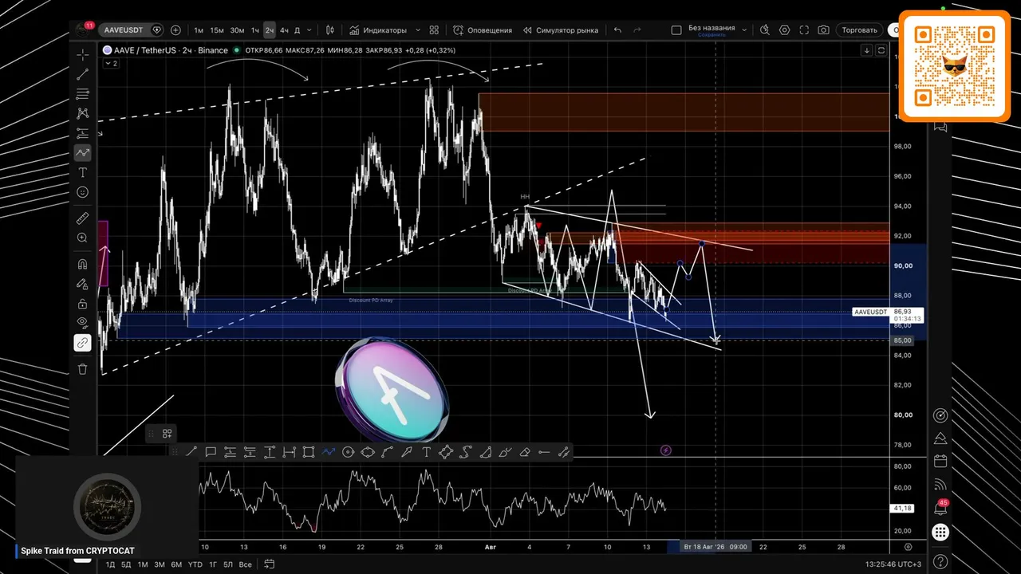Toggle the magnet snap mode
Image resolution: width=1021 pixels, height=574 pixels.
coord(83,264)
